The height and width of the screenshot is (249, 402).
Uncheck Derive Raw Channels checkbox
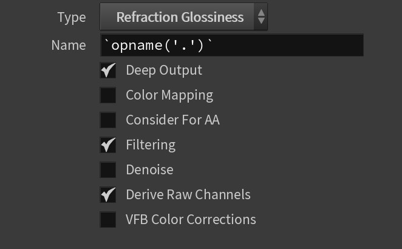(107, 194)
